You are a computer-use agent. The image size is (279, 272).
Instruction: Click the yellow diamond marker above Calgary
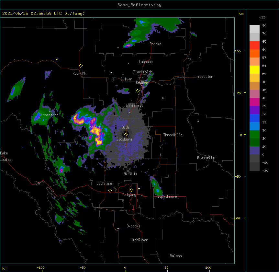(x=131, y=190)
